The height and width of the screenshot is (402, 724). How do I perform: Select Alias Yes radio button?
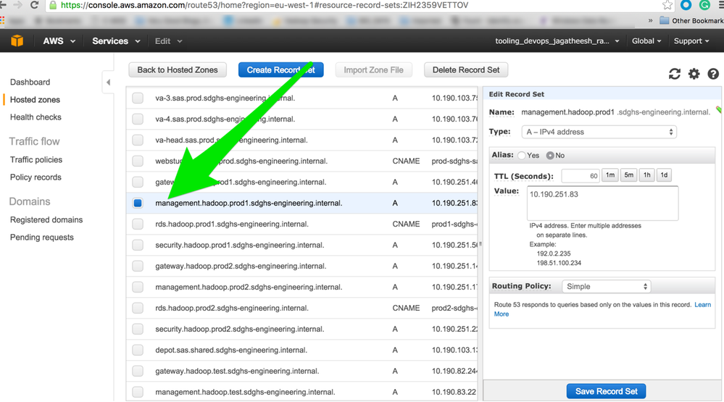pos(522,156)
